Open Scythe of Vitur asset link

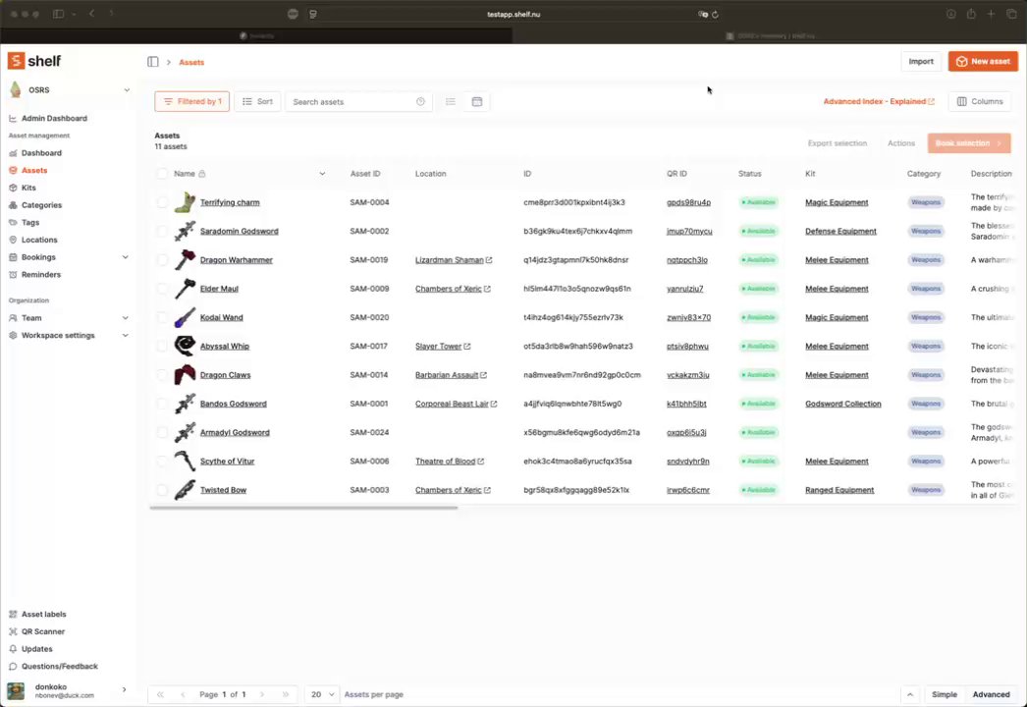(227, 462)
